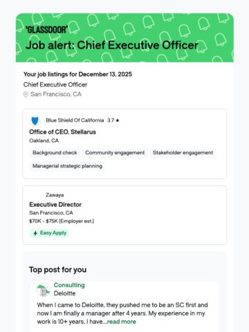Select the Background check skill tag
Screen dimensions: 249x332
click(x=55, y=153)
